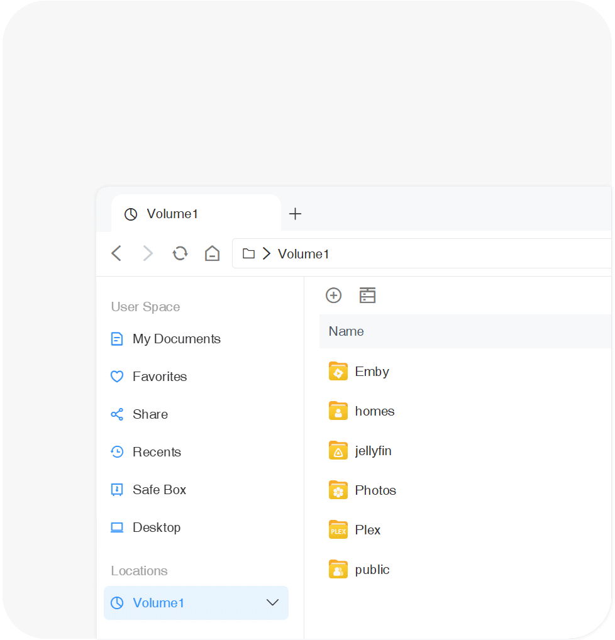Expand the Volume1 chevron in Locations
Viewport: 615px width, 640px height.
point(272,603)
